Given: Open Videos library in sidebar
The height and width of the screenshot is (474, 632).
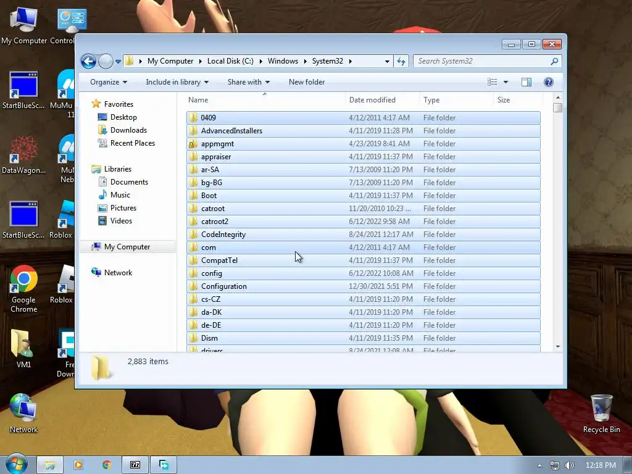Looking at the screenshot, I should (x=121, y=220).
